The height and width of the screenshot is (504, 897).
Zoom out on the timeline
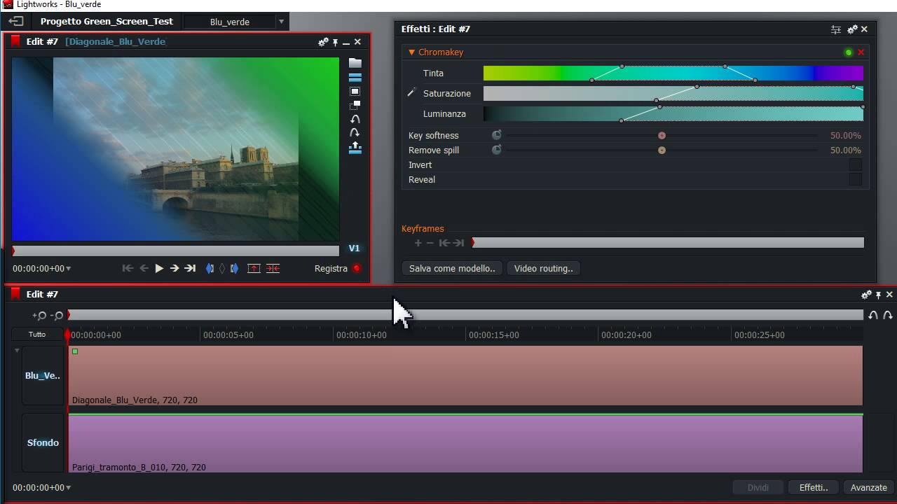[57, 316]
